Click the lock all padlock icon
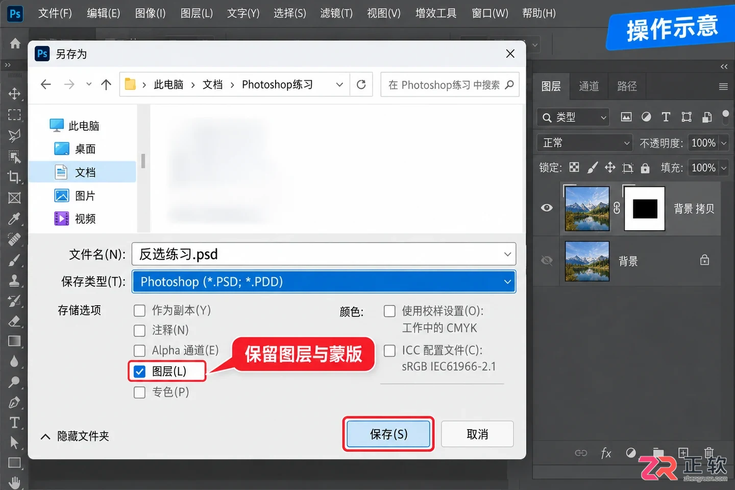The width and height of the screenshot is (735, 490). 645,168
